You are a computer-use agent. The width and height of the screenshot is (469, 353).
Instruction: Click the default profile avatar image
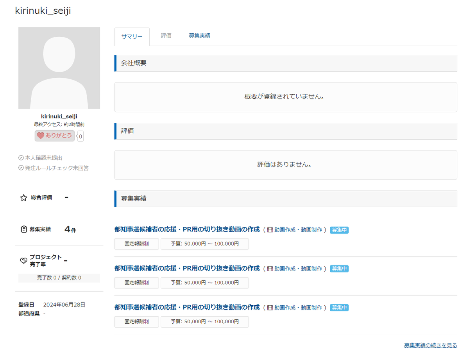pos(59,68)
